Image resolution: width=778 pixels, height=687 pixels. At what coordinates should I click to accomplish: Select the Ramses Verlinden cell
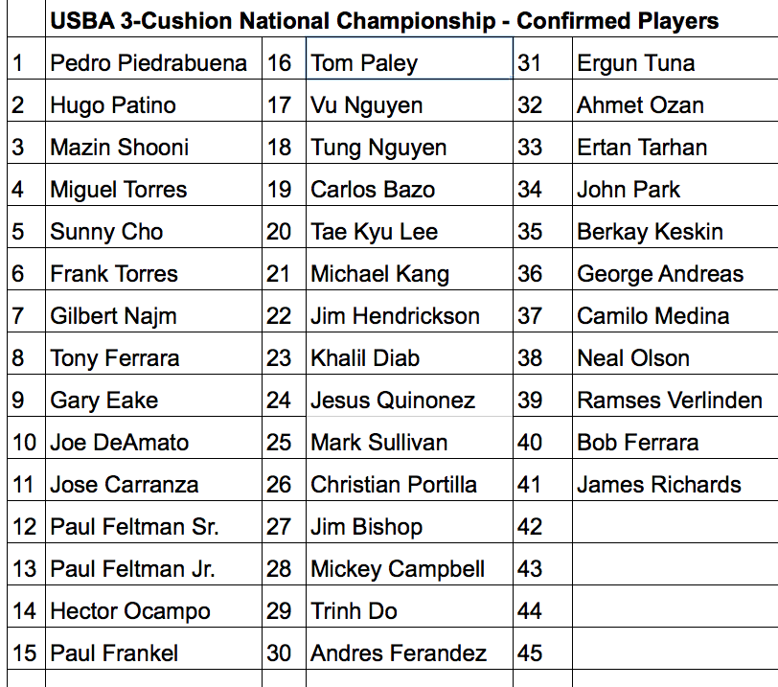tap(675, 396)
